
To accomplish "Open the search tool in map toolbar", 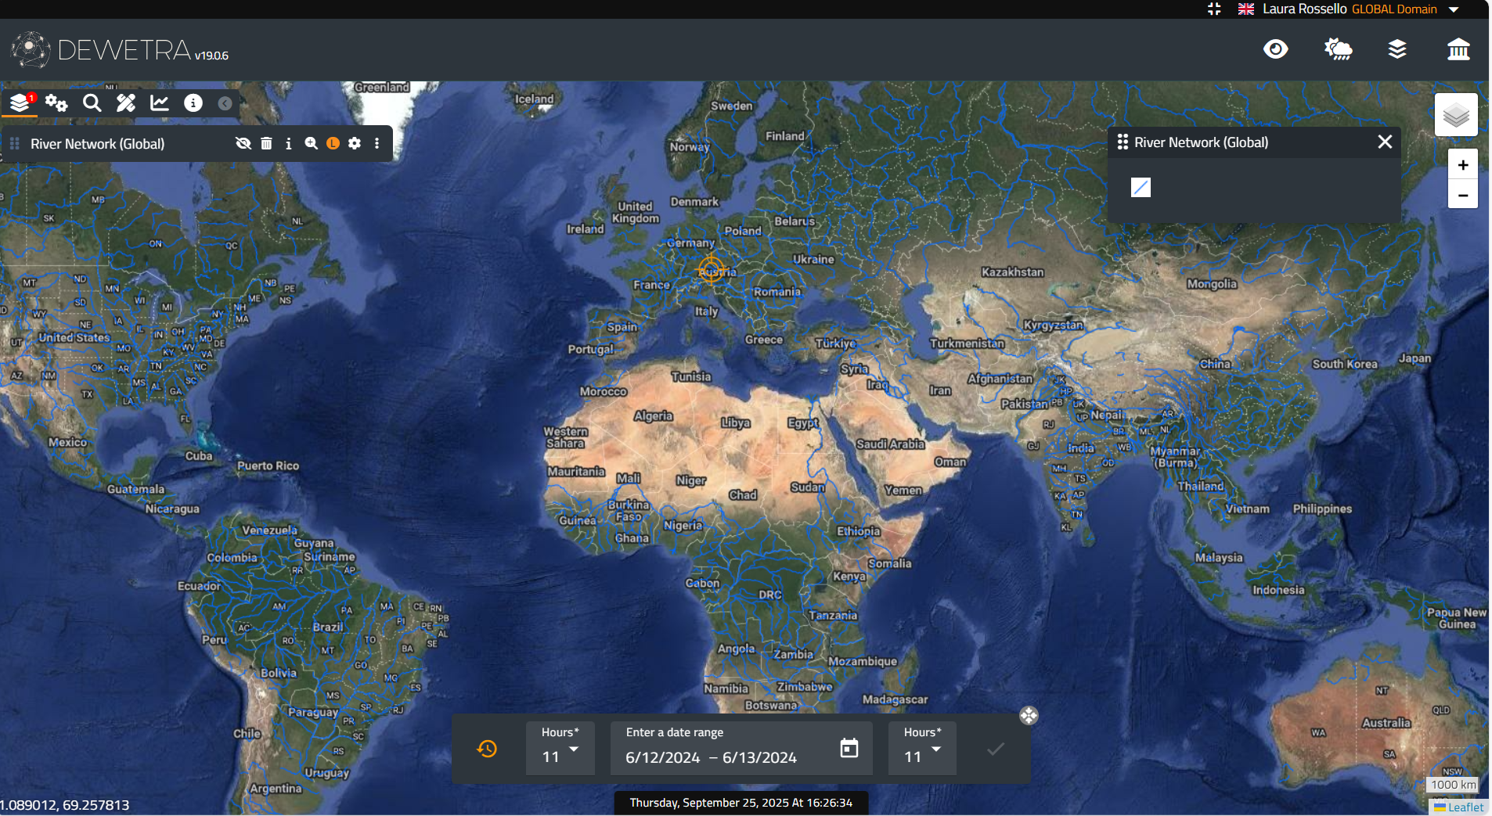I will click(92, 103).
